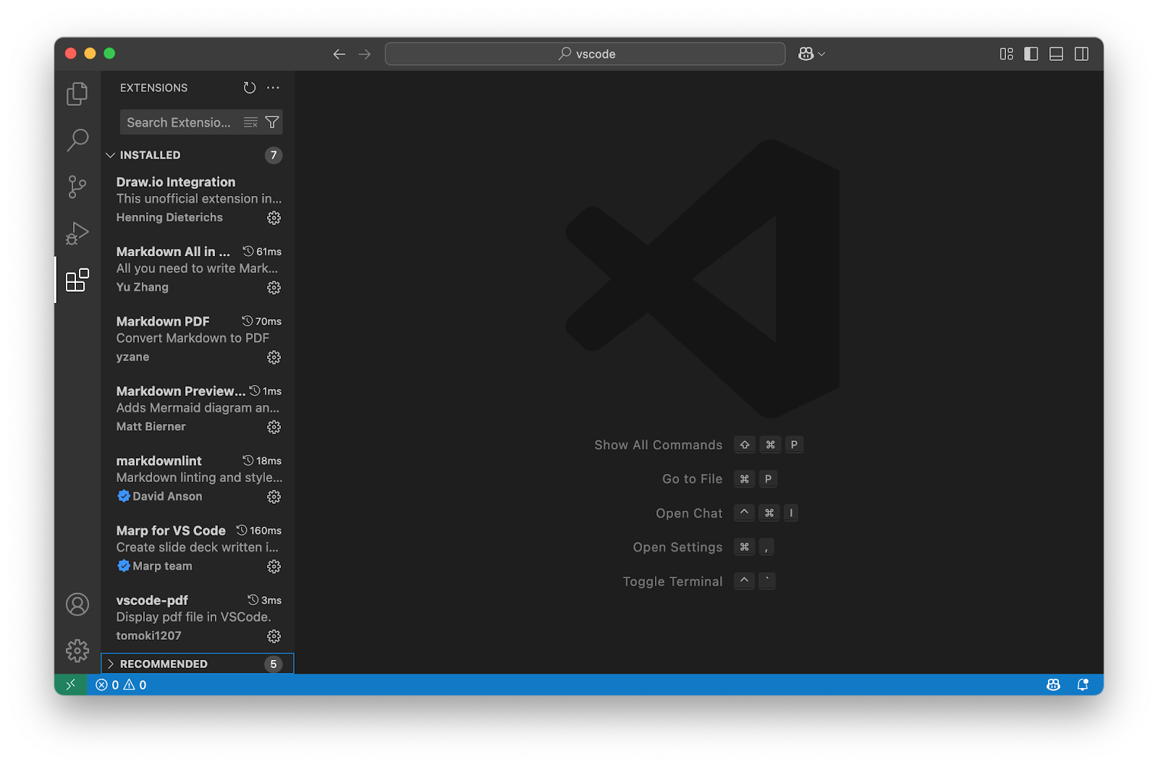Select the Markdown PDF extension
1158x767 pixels.
(x=198, y=339)
